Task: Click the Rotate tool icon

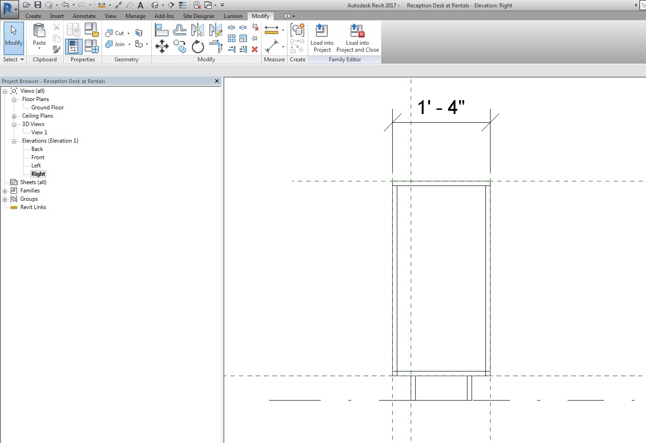Action: point(197,47)
